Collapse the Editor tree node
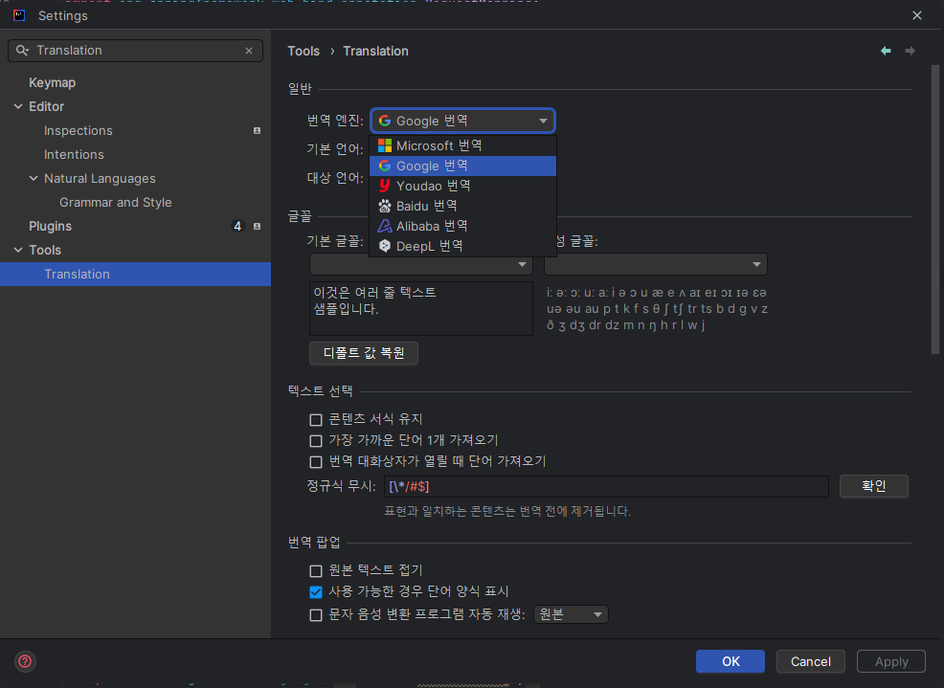Screen dimensions: 944x688 pos(18,106)
